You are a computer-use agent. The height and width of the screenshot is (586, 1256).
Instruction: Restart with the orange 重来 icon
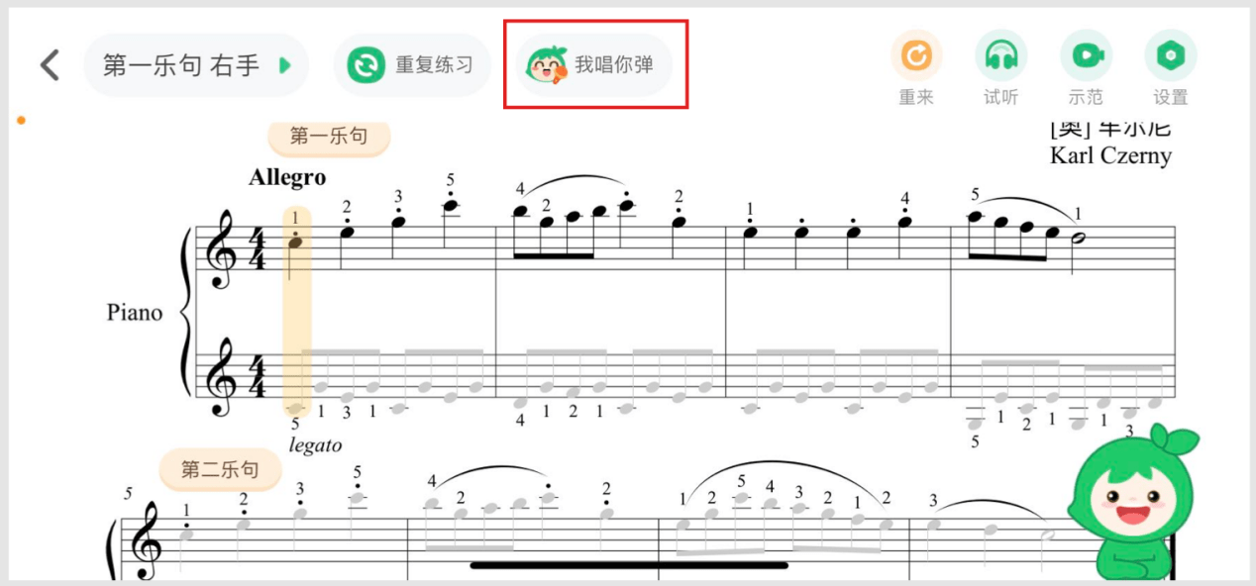[916, 56]
